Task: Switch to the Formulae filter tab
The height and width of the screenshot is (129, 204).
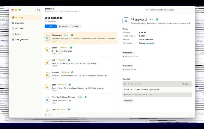Action: (63, 26)
